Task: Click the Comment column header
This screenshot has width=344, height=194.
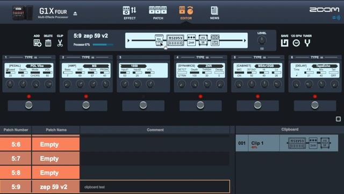Action: point(155,130)
